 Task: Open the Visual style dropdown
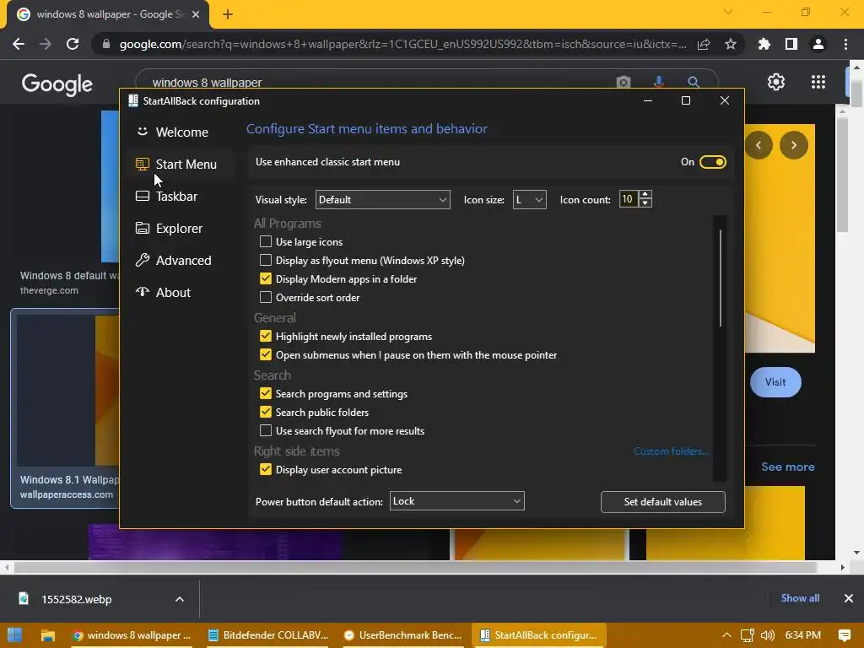[382, 199]
